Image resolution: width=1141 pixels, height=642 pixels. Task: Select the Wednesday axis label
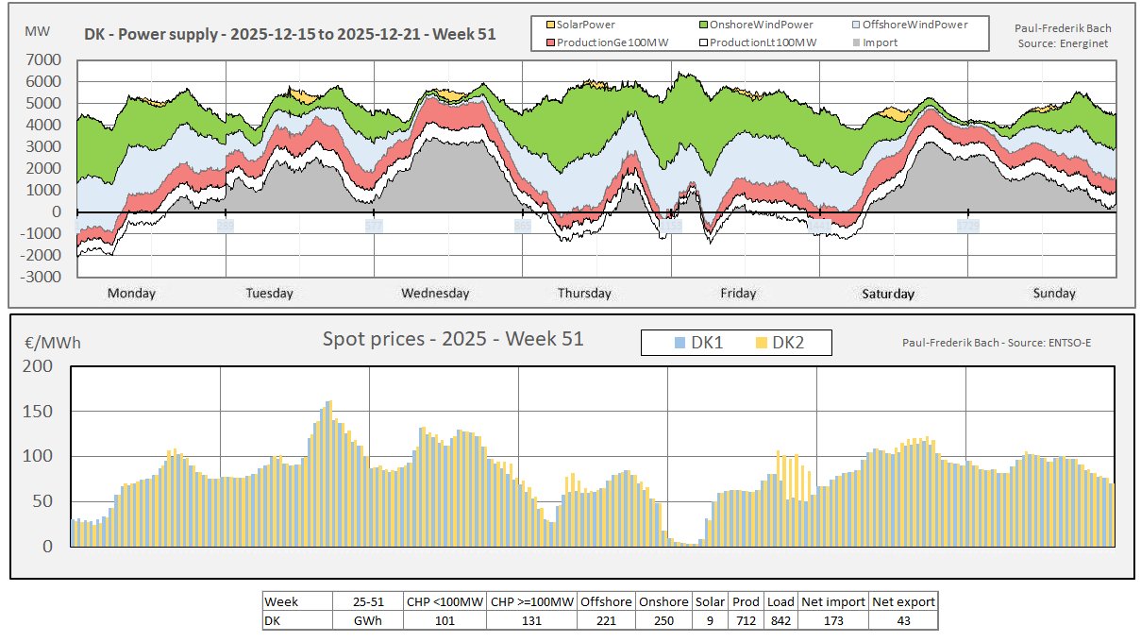[435, 294]
